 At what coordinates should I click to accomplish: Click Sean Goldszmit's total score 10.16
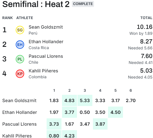click(x=145, y=27)
